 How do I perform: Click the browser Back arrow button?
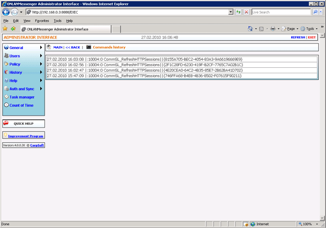coord(6,12)
